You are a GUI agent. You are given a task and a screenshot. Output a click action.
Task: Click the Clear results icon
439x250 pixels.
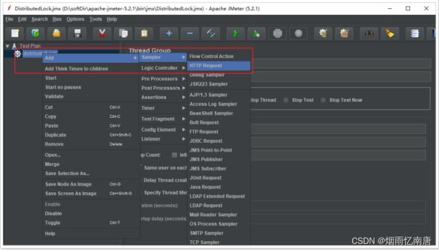click(x=323, y=34)
